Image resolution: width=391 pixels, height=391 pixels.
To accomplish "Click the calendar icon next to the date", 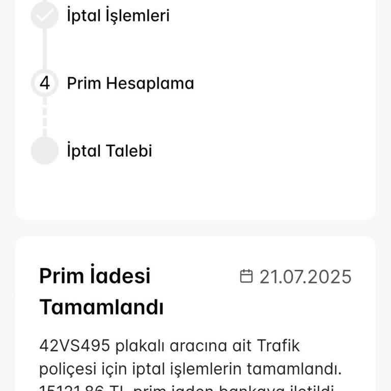I will click(x=246, y=276).
